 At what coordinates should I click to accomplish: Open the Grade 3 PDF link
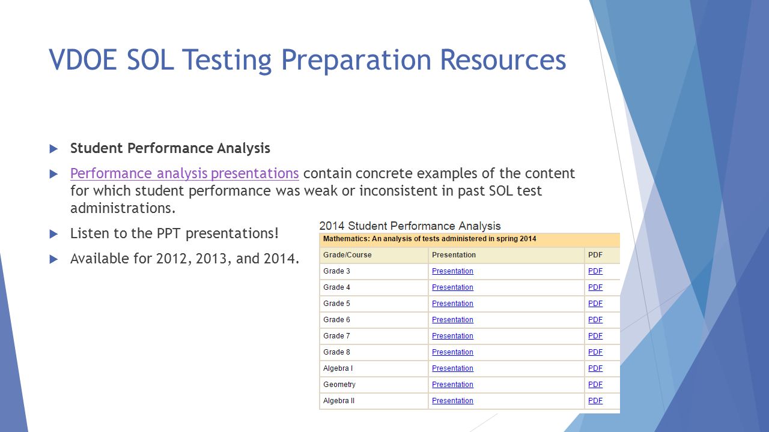(595, 271)
